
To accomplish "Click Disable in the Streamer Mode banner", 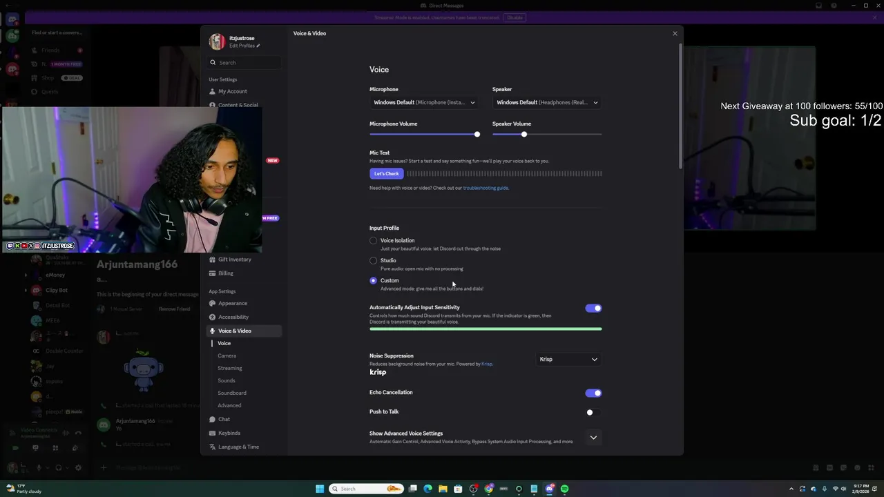I will (515, 17).
